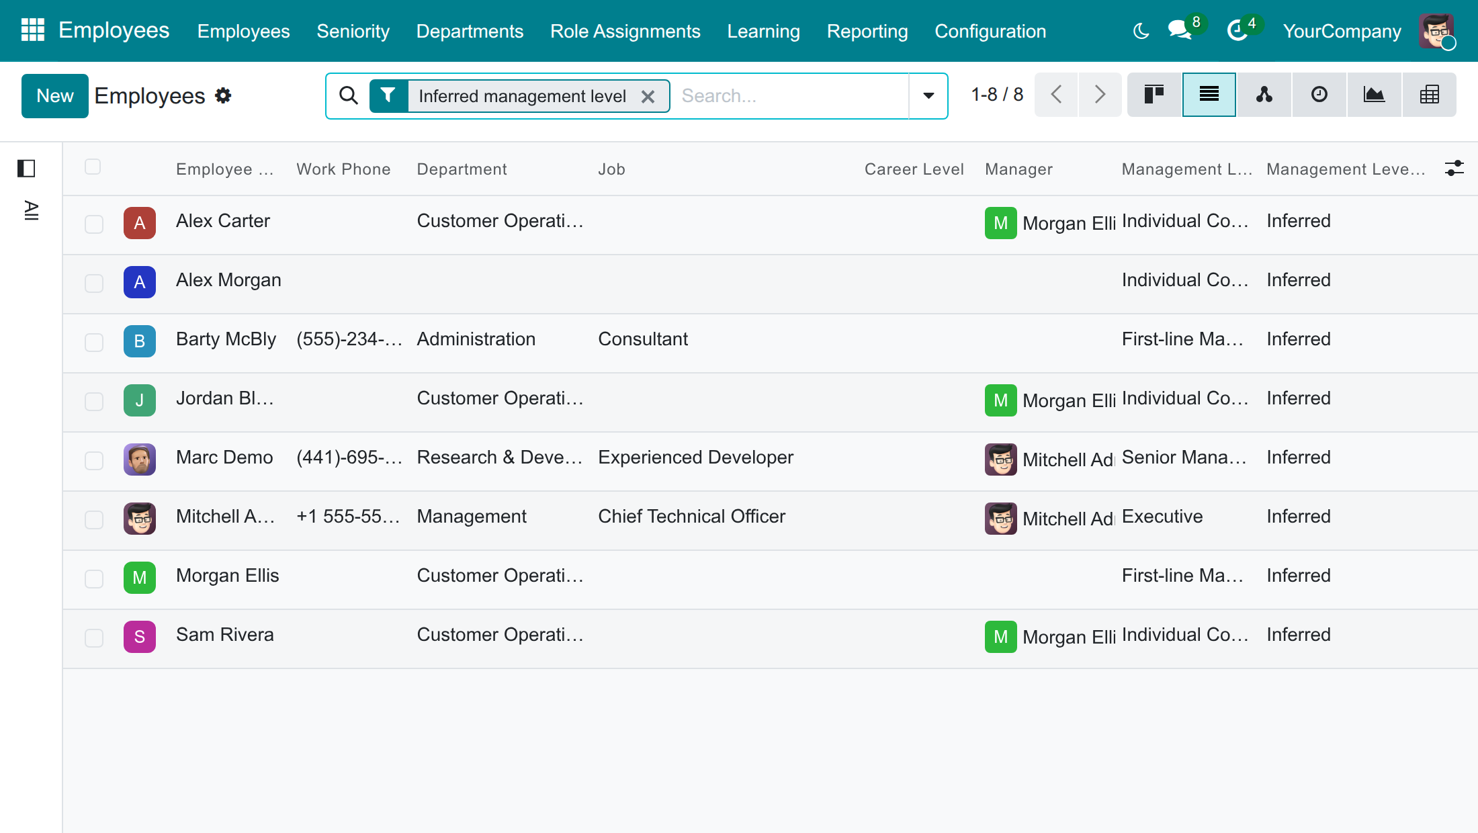Viewport: 1478px width, 833px height.
Task: Open the Configuration menu
Action: [990, 31]
